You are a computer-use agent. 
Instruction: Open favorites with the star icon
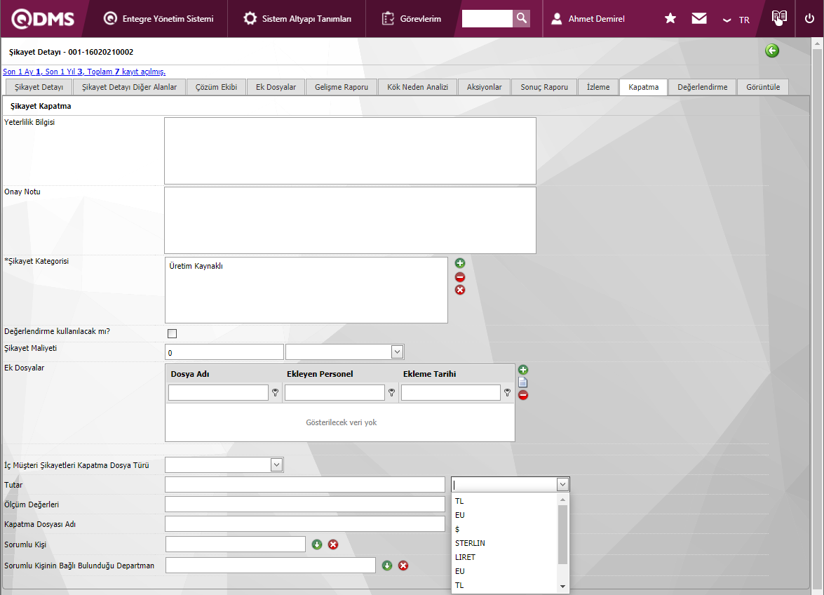[670, 18]
